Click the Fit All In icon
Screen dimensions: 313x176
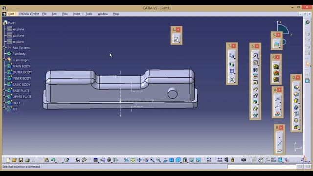[133, 160]
